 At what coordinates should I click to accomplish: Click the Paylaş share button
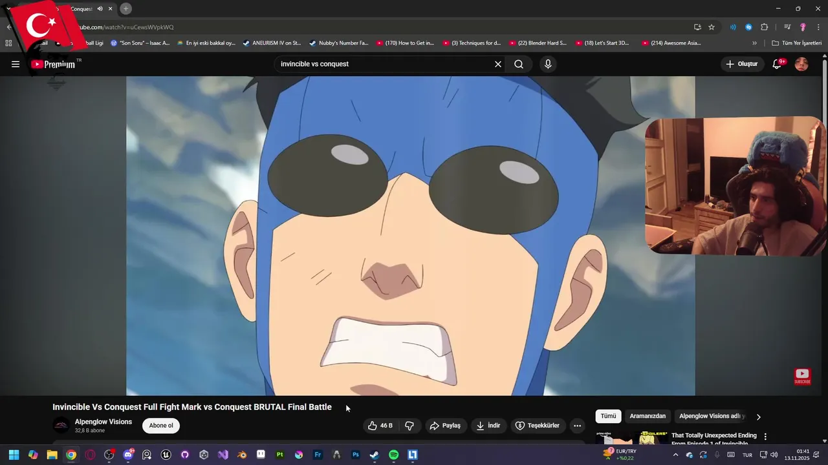pos(446,426)
